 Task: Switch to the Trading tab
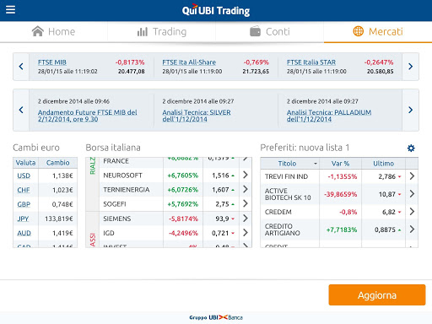[x=162, y=31]
